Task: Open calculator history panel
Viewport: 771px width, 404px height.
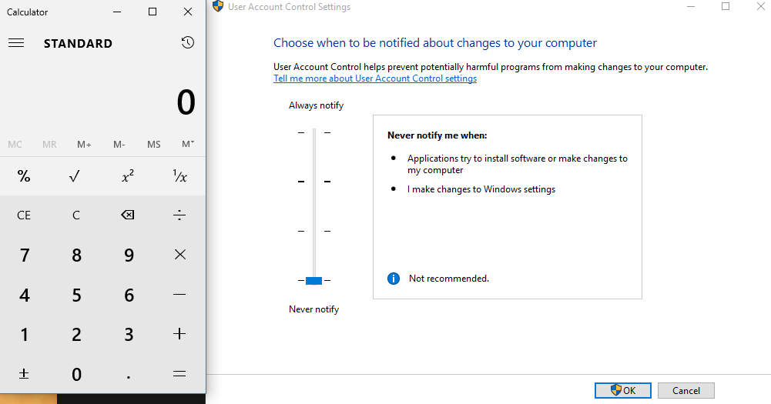Action: pyautogui.click(x=188, y=43)
